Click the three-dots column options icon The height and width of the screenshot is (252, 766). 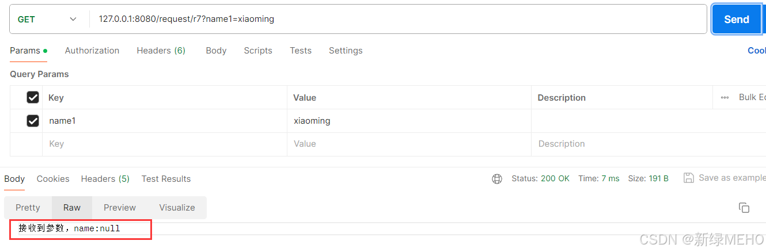pos(725,98)
